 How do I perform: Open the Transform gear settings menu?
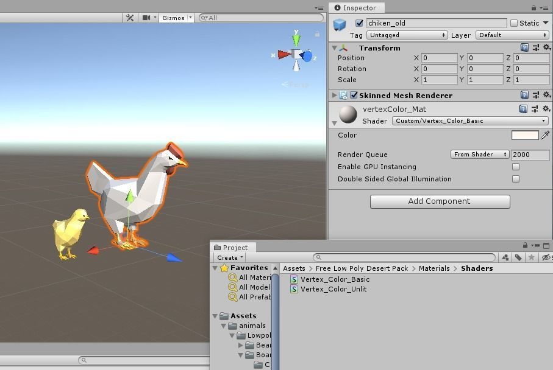click(546, 47)
